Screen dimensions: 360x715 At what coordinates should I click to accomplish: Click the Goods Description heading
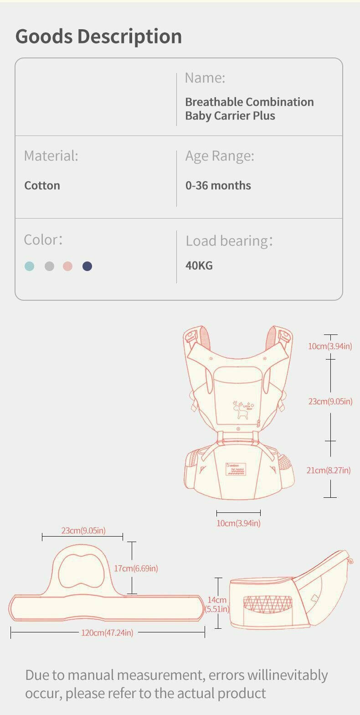point(99,36)
